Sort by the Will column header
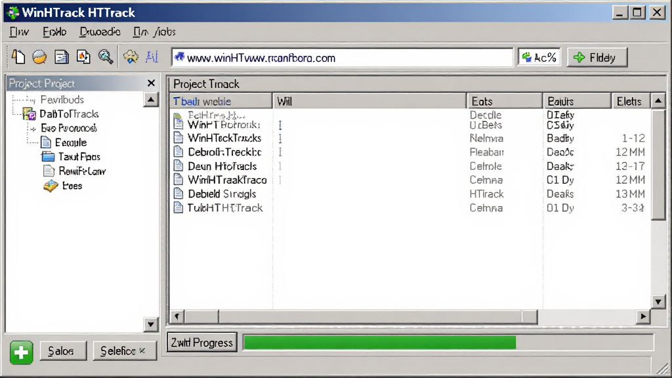672x378 pixels. pos(369,101)
